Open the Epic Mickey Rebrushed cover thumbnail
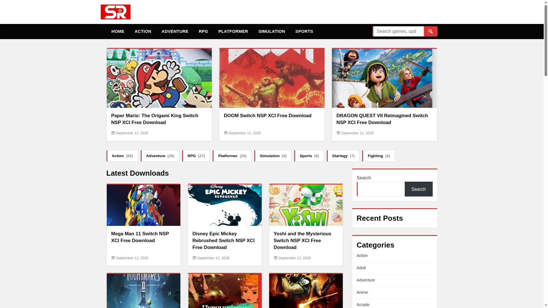Viewport: 548px width, 308px height. (x=225, y=205)
